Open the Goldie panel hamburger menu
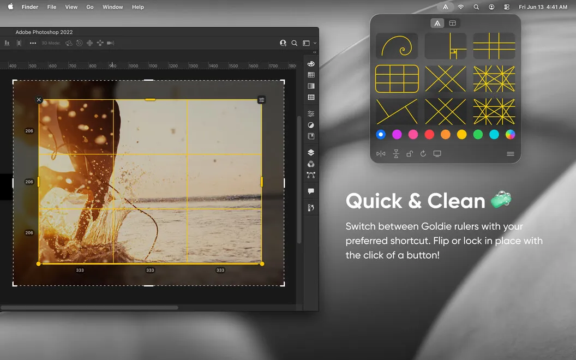This screenshot has width=576, height=360. pos(510,154)
